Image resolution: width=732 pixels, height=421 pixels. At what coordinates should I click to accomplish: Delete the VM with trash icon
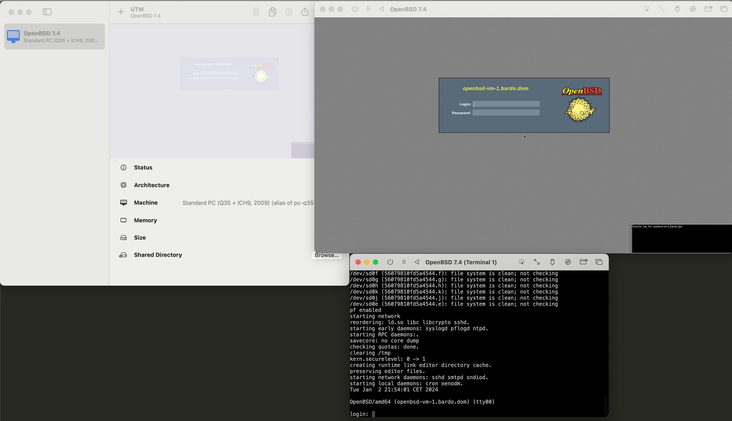[x=256, y=12]
